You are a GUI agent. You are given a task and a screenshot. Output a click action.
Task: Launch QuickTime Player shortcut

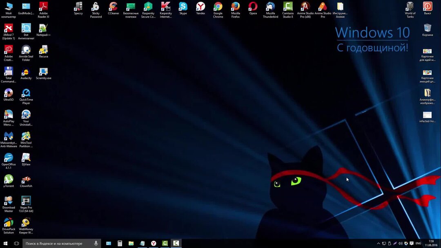point(26,96)
